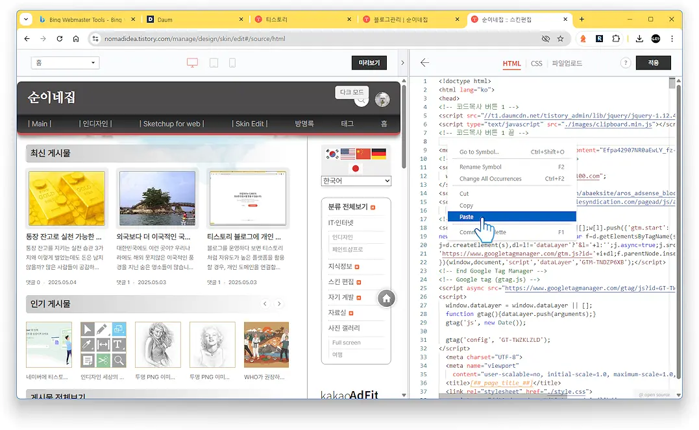Open the Extensions puzzle icon
The image size is (699, 430).
(616, 39)
